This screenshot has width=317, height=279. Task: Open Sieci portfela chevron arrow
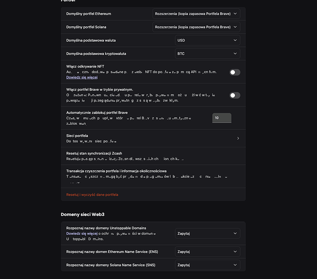pyautogui.click(x=238, y=138)
